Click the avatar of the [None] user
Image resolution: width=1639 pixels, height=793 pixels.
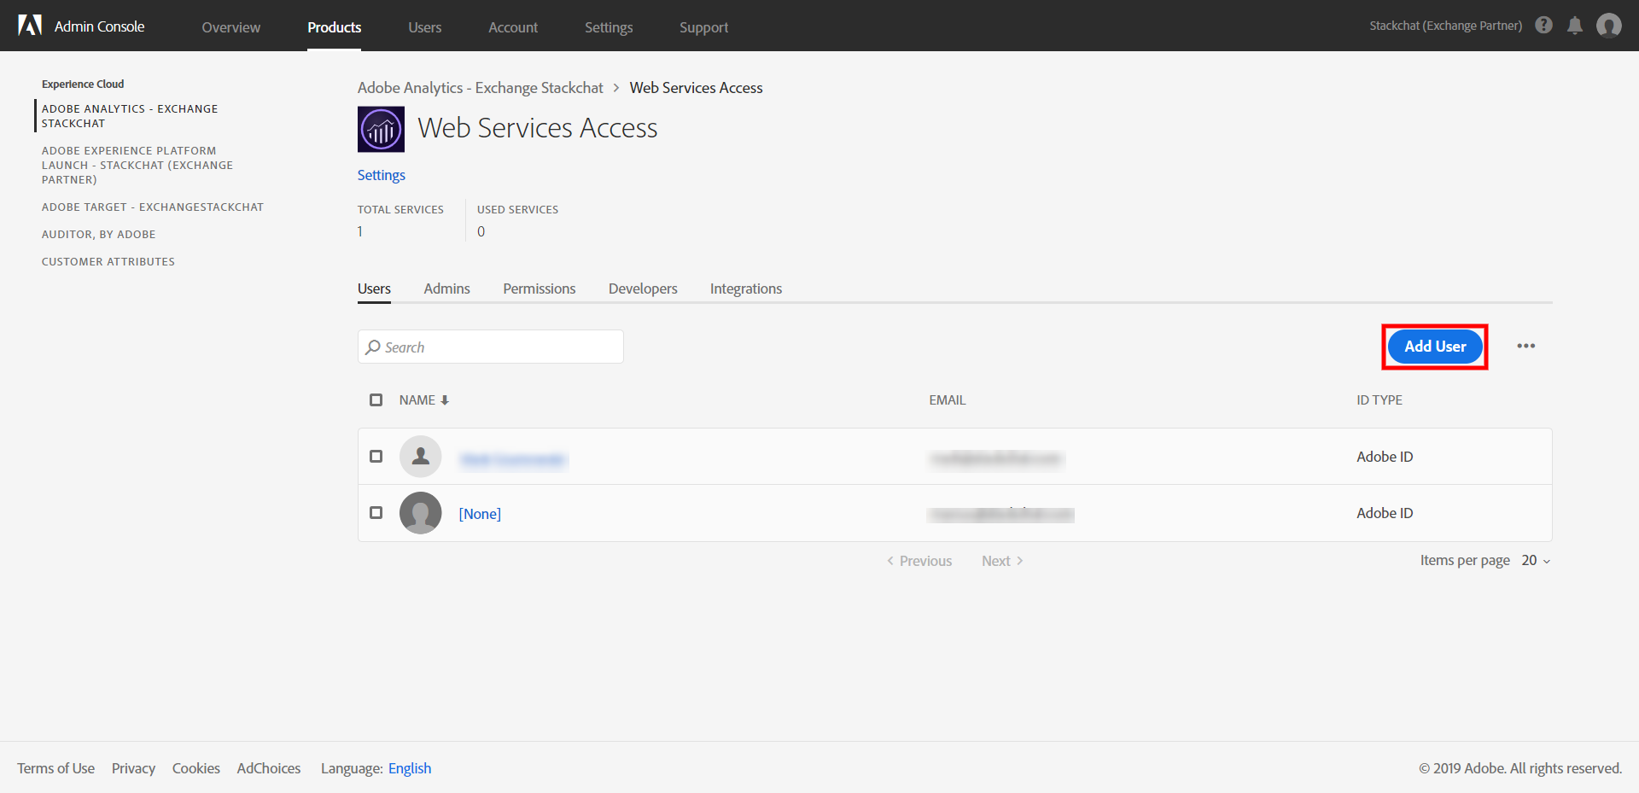[421, 513]
